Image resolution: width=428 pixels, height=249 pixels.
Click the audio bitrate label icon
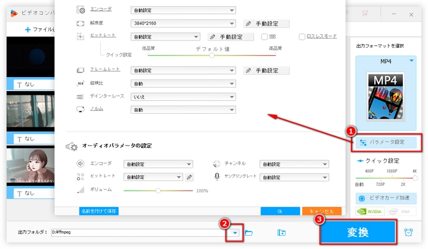(x=80, y=177)
